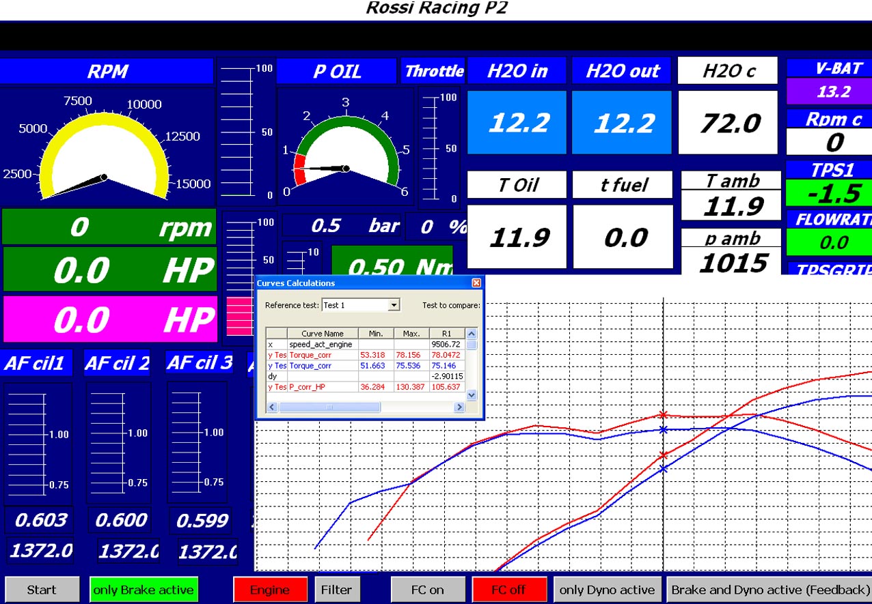
Task: Open the Reference test dropdown
Action: click(x=394, y=305)
